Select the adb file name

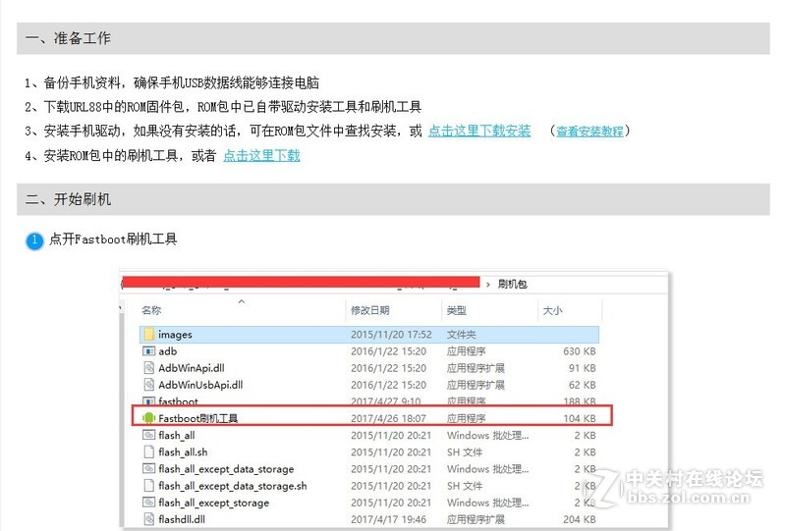click(x=167, y=351)
